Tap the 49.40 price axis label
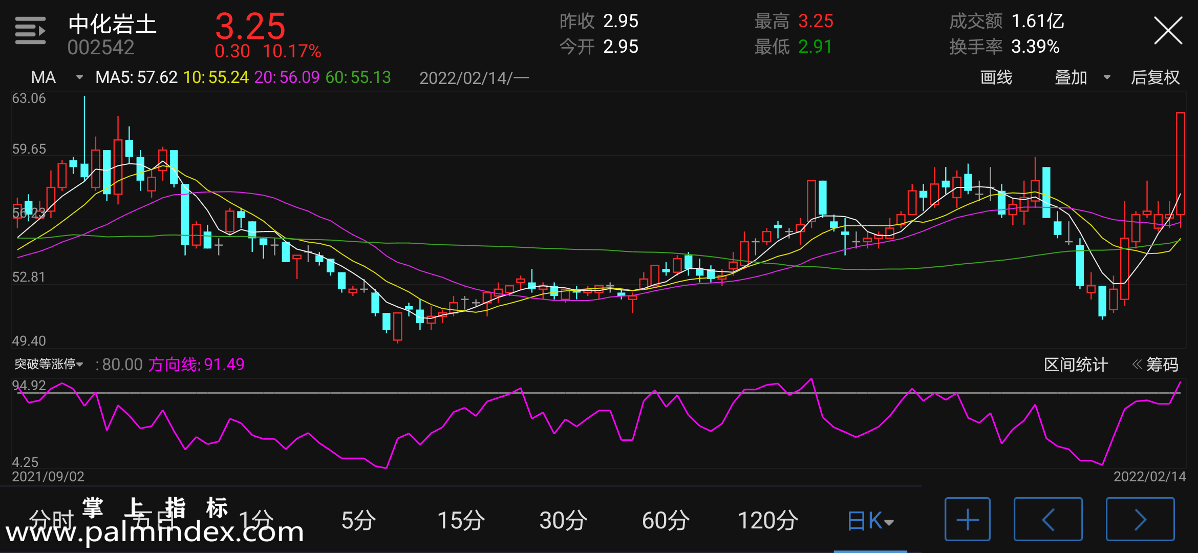1198x553 pixels. [29, 341]
